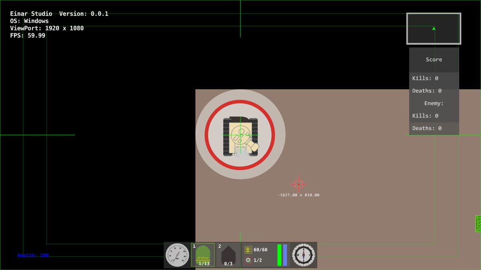The image size is (481, 270).
Task: Click the Health: 100 text
Action: pyautogui.click(x=33, y=255)
